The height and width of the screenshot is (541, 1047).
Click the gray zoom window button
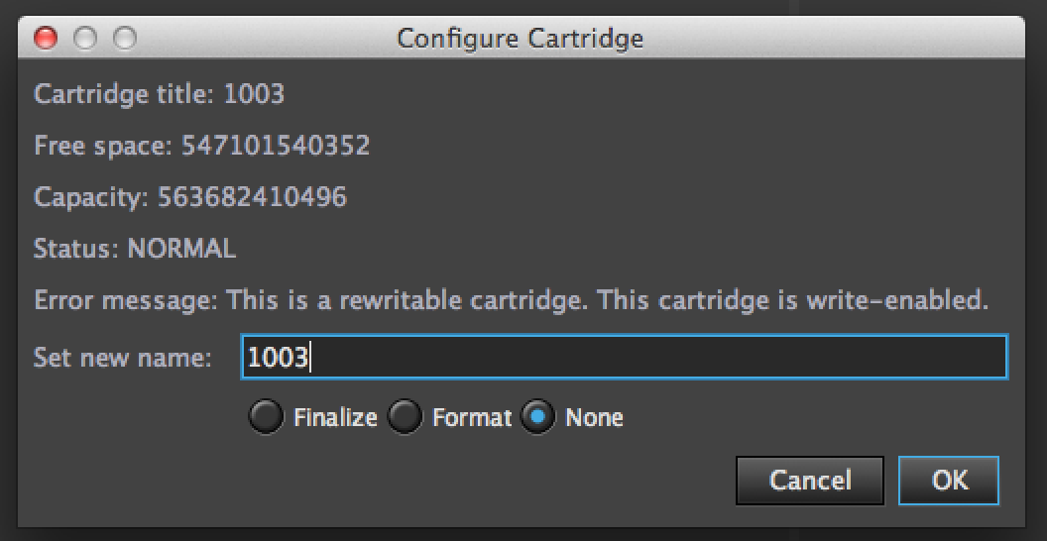pos(125,39)
